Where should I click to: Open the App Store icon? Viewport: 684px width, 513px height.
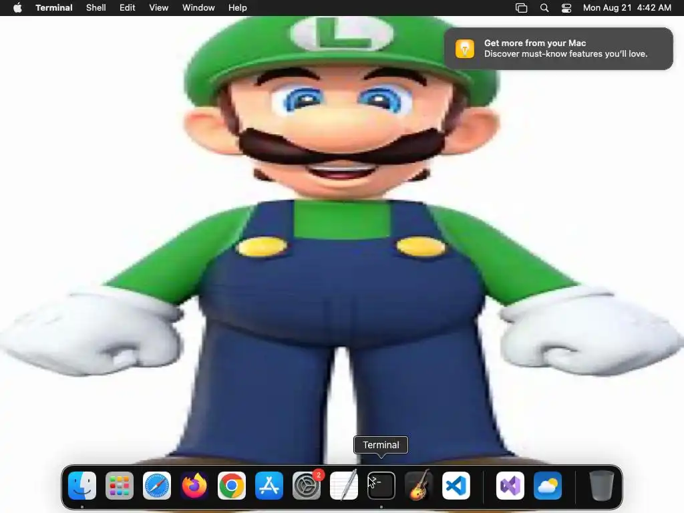pyautogui.click(x=269, y=486)
